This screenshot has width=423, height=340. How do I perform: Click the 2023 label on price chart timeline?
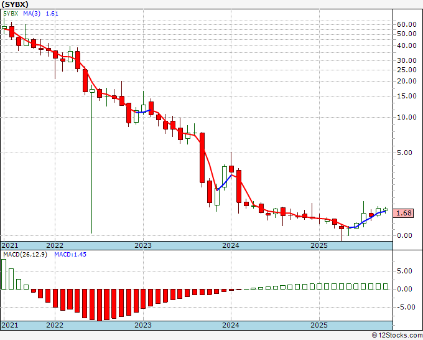click(143, 245)
